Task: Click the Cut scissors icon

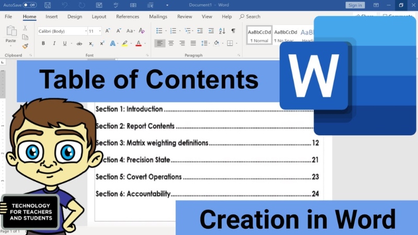Action: (x=25, y=28)
